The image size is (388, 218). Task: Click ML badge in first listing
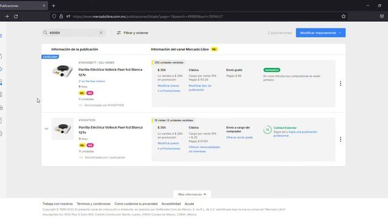tap(82, 93)
